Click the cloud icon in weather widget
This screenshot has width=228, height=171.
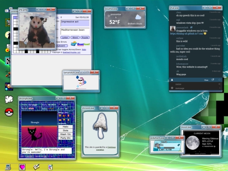(x=138, y=17)
